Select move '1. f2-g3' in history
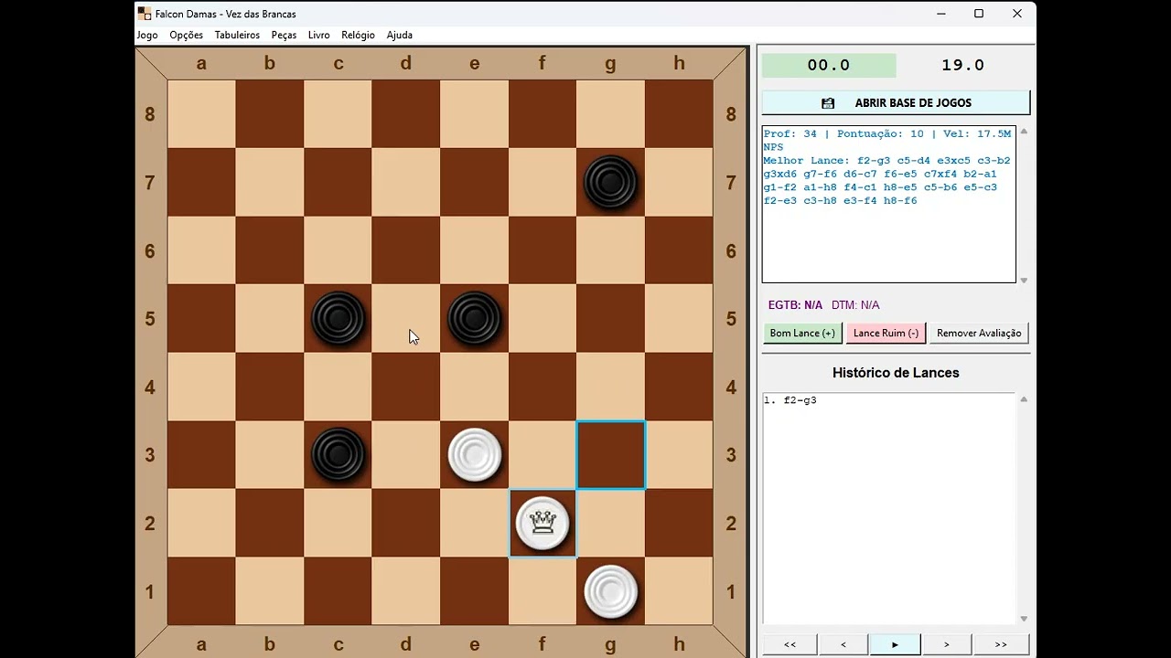 [x=790, y=400]
